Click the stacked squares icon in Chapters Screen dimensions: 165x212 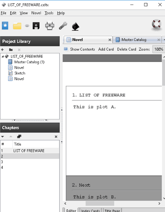(x=19, y=136)
